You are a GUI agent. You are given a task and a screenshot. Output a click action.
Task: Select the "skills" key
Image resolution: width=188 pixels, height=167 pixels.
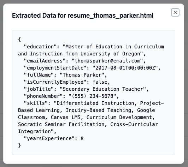pos(36,103)
